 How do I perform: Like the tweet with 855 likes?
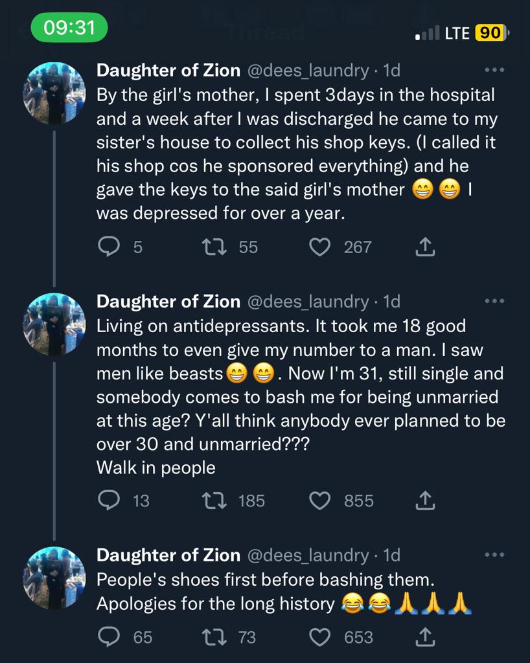320,500
